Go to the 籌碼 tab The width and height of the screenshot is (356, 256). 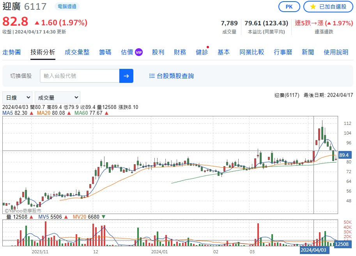pyautogui.click(x=105, y=53)
